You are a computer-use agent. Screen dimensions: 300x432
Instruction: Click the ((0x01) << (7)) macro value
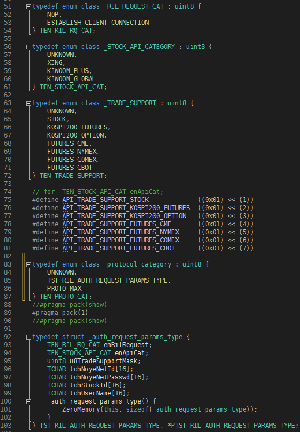click(226, 248)
